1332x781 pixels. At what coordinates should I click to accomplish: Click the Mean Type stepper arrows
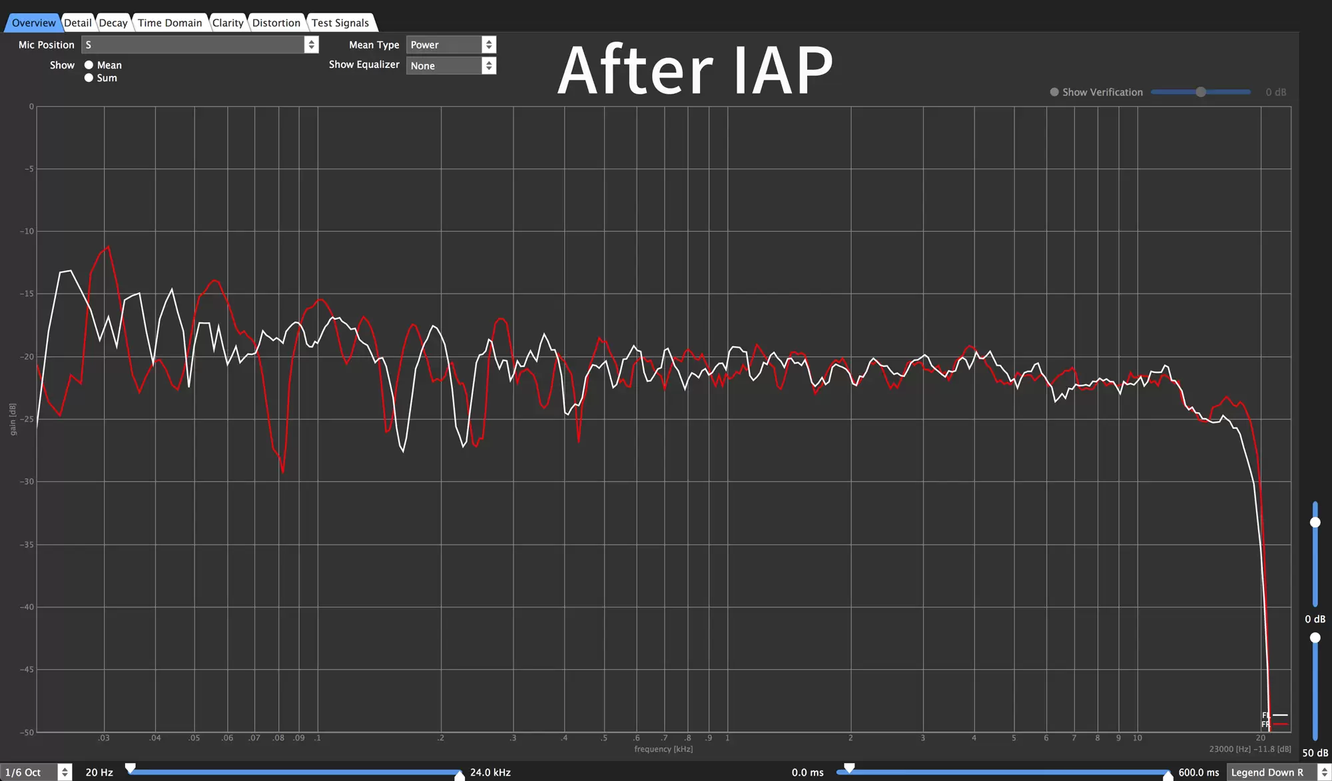[x=489, y=45]
